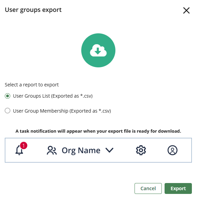
Task: Click the red notification badge
Action: pos(24,146)
